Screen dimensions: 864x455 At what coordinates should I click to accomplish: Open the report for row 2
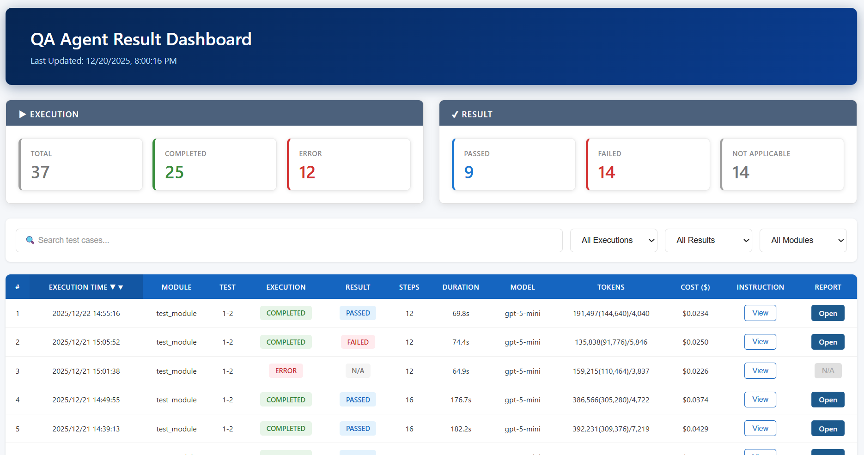click(x=827, y=342)
